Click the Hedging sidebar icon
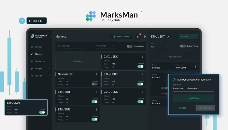 [32, 69]
